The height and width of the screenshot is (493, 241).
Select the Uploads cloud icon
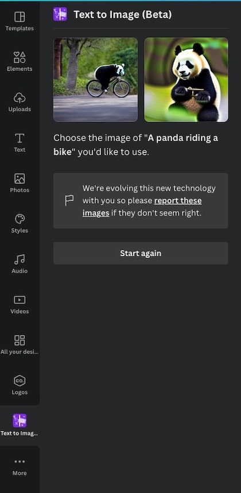click(x=20, y=98)
